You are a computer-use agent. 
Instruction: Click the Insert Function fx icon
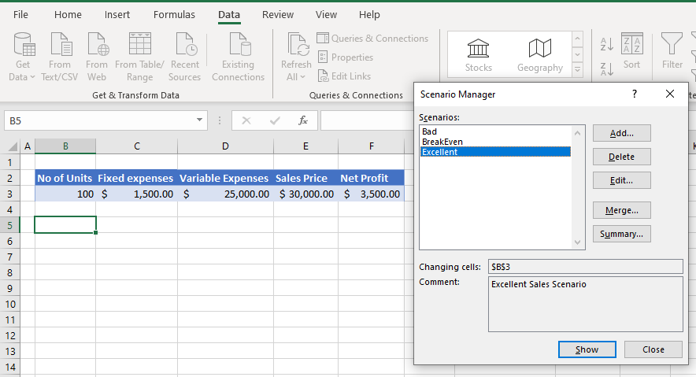point(302,120)
